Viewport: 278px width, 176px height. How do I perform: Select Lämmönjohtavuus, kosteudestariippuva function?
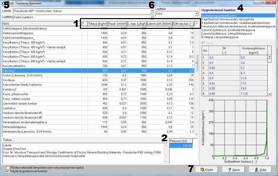click(228, 30)
